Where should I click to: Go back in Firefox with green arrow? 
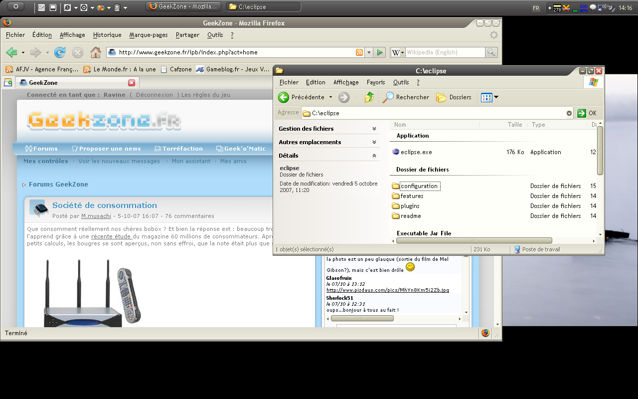11,52
